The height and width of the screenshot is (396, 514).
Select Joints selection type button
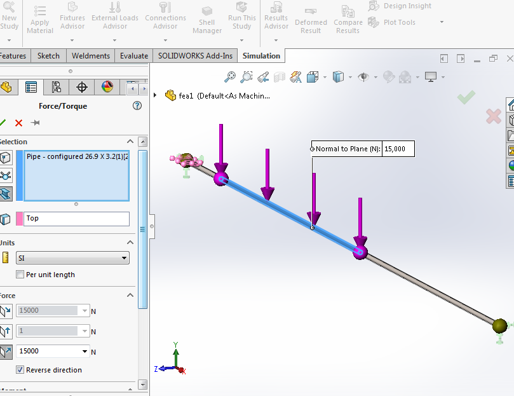[x=6, y=176]
